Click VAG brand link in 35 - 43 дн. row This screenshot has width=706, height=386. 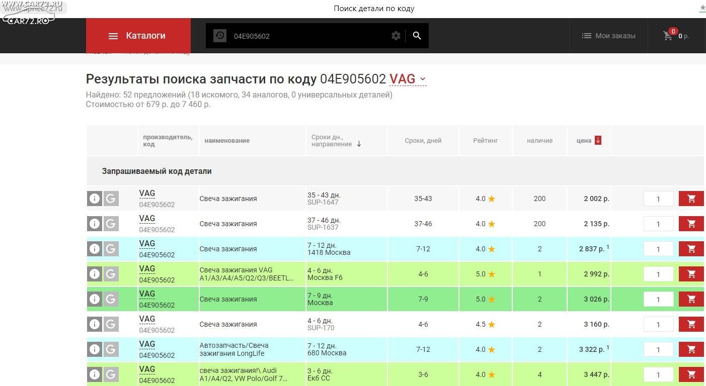pos(147,194)
